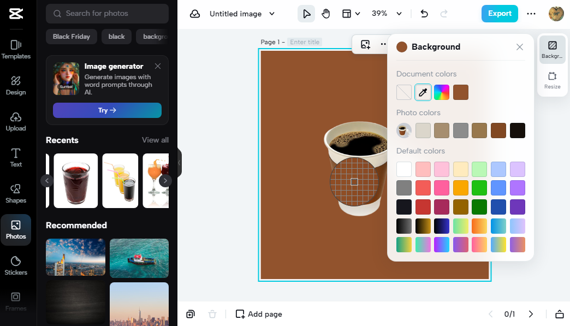
Task: Open the rainbow custom color picker
Action: point(442,92)
